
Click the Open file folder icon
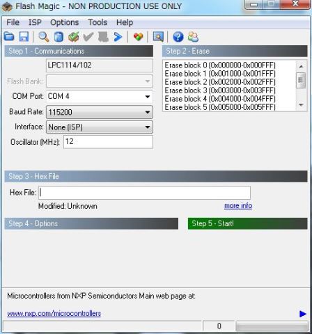(9, 37)
